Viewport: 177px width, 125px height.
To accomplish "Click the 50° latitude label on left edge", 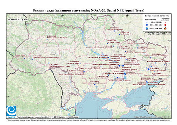I will pos(9,43).
